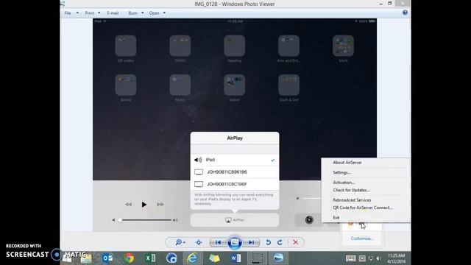Click the volume speaker tray icon
Viewport: 471px width, 265px height.
[379, 258]
